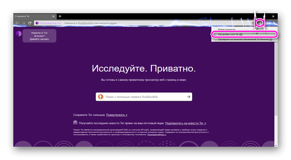Reload the current page
The image size is (291, 160).
point(30,23)
